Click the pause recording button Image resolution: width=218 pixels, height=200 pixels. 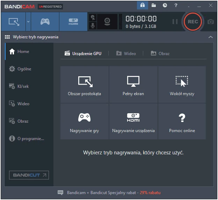(175, 22)
